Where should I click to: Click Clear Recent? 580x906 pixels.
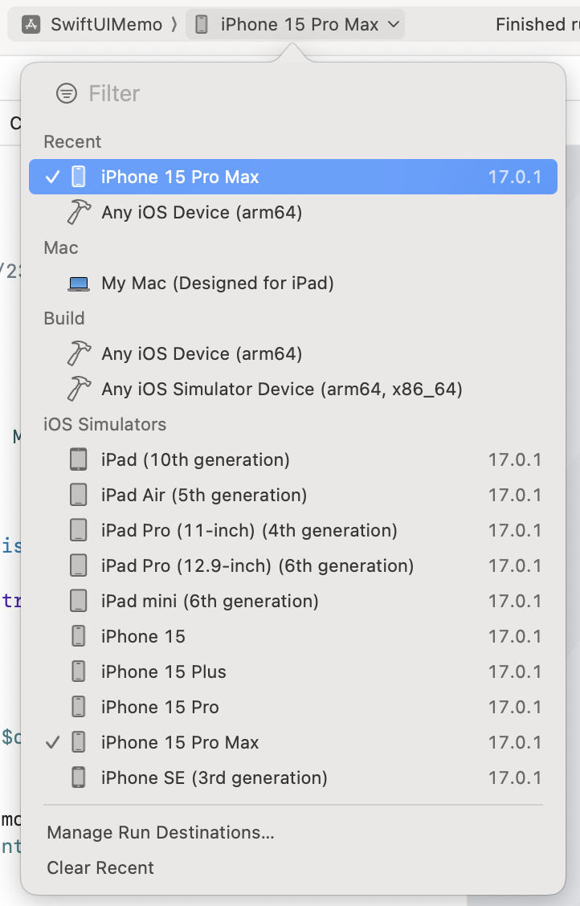pos(100,868)
